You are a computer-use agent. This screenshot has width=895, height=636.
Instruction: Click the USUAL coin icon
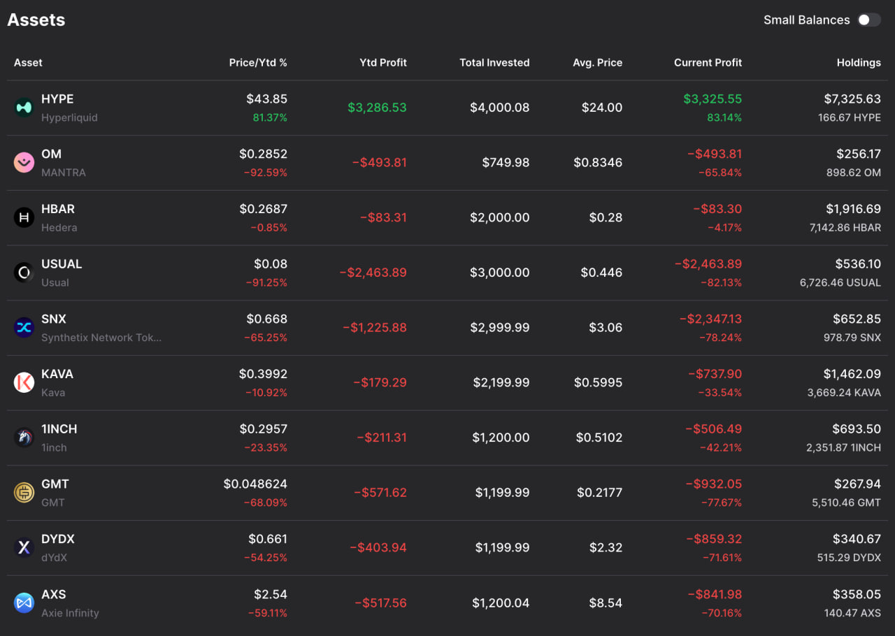(24, 273)
